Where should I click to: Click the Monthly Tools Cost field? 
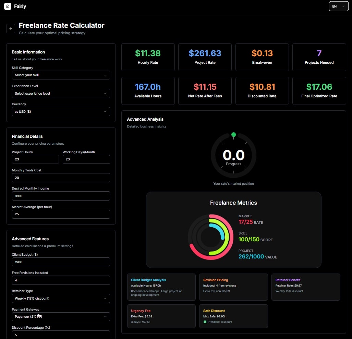pyautogui.click(x=61, y=178)
